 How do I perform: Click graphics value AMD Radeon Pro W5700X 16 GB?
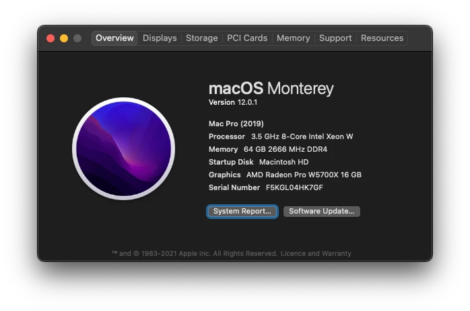point(304,175)
